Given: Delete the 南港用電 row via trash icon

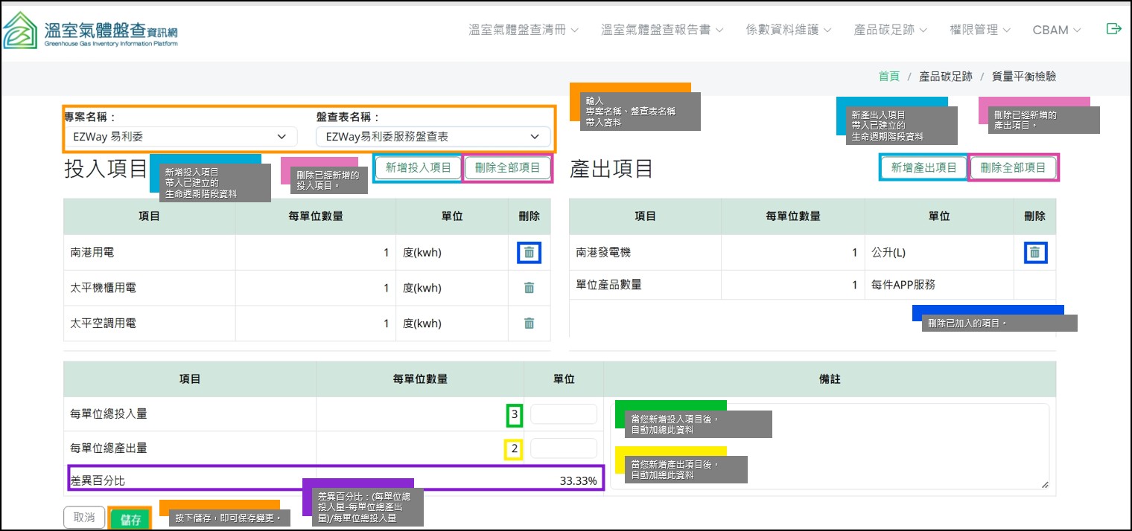Looking at the screenshot, I should pyautogui.click(x=529, y=253).
